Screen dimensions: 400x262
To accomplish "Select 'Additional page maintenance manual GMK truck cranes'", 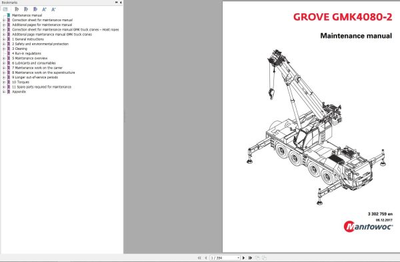I will [52, 35].
